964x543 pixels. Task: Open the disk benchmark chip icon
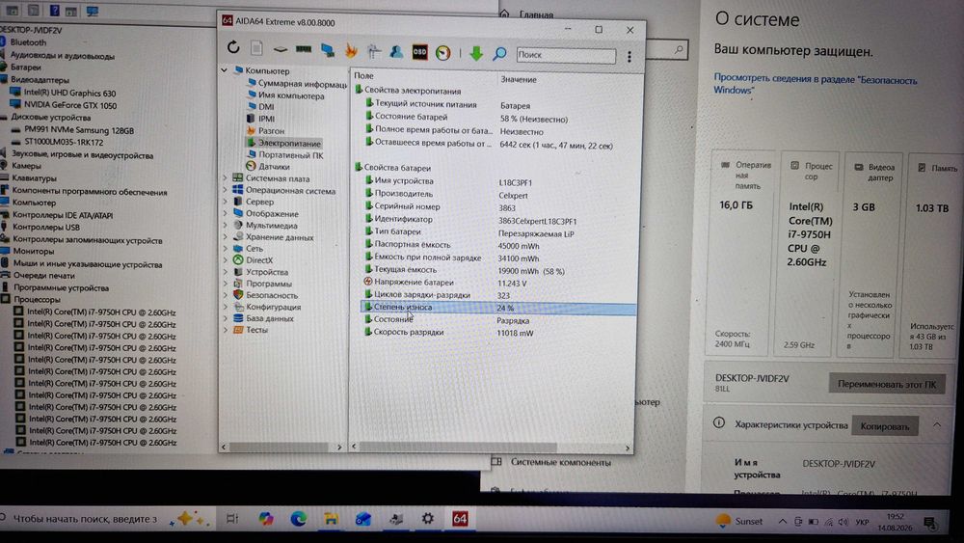pos(281,49)
